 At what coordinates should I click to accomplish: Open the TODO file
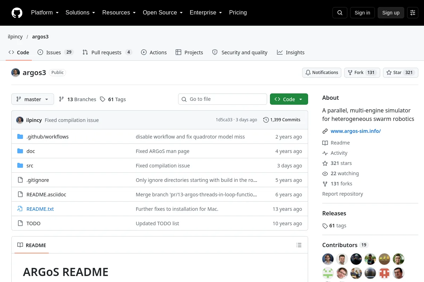34,223
